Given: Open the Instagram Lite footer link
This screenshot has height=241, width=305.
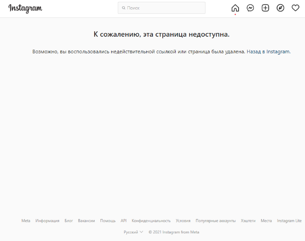Looking at the screenshot, I should tap(289, 221).
